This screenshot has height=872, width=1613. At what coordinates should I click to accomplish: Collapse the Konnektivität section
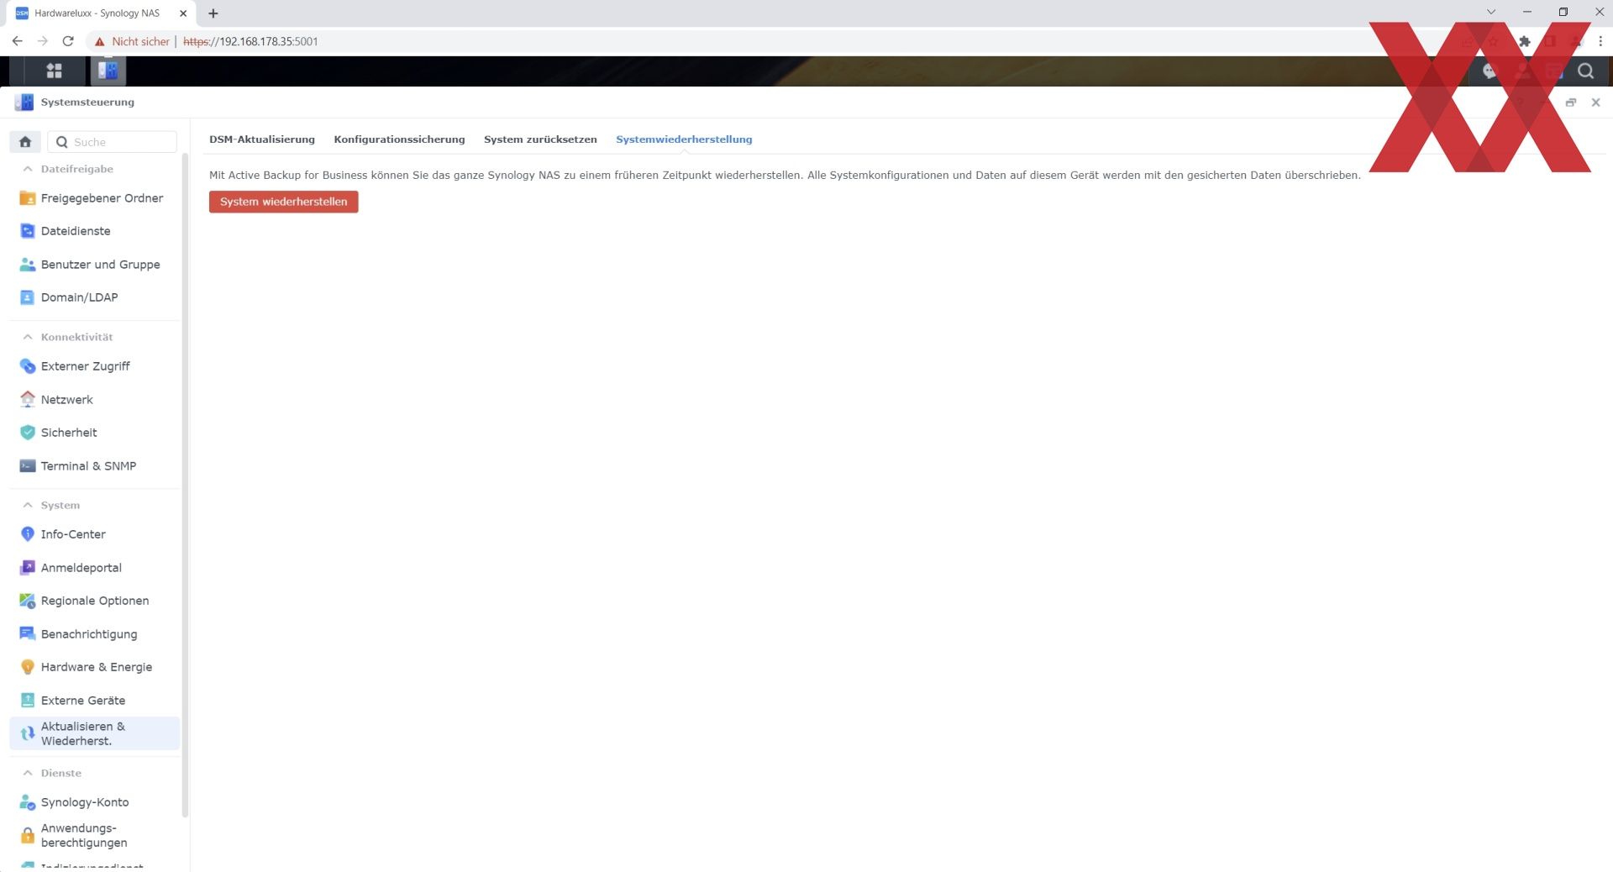28,337
